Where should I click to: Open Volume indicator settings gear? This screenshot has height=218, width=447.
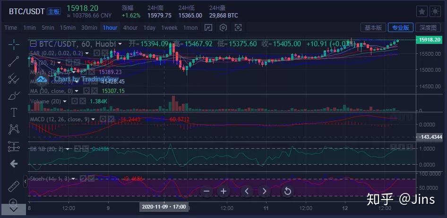74,101
